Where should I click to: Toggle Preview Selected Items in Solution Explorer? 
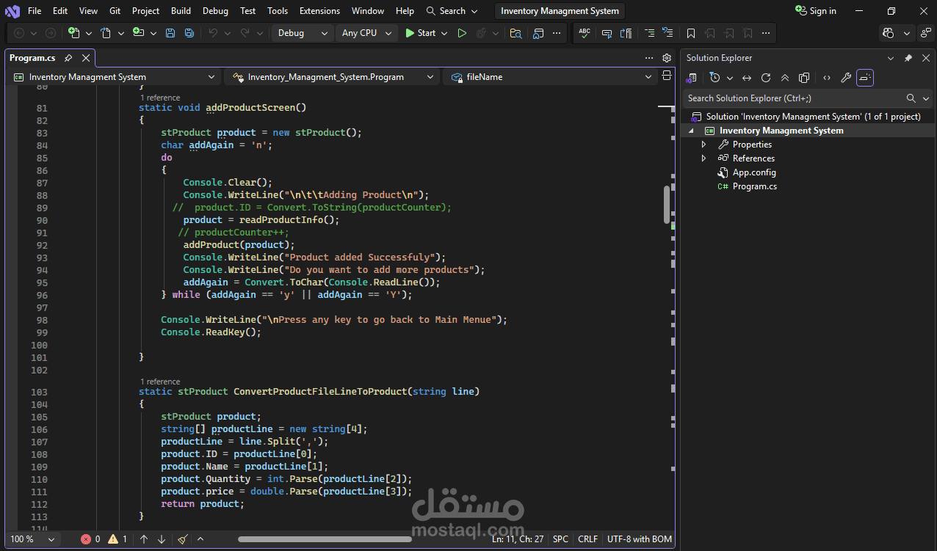tap(865, 78)
